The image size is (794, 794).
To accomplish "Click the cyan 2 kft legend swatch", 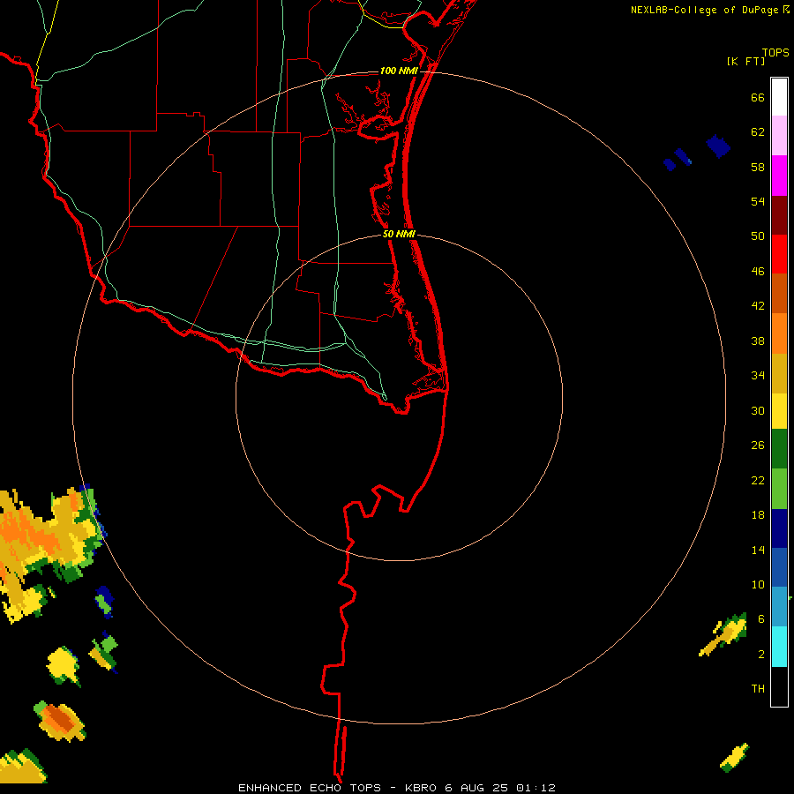I will 779,647.
